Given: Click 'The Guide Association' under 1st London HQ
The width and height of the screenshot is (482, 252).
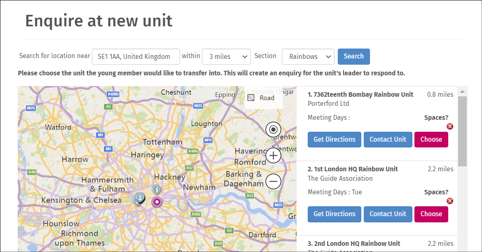Looking at the screenshot, I should coord(340,179).
